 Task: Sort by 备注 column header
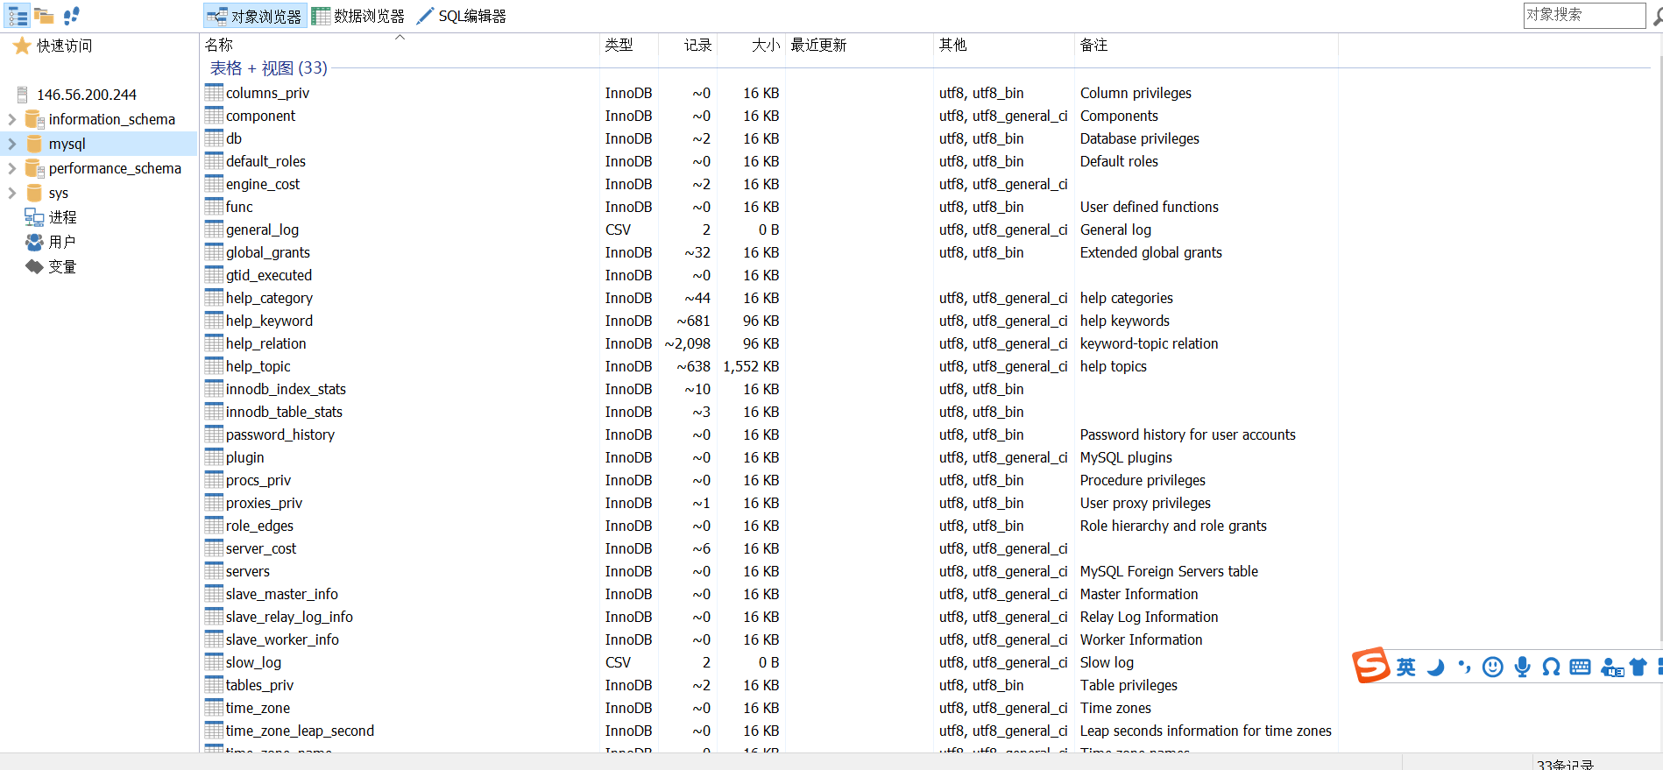click(x=1094, y=45)
